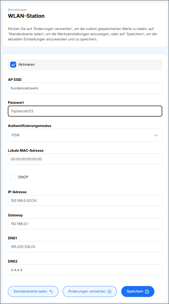169x304 pixels.
Task: Click into the Passwort input field
Action: (x=85, y=111)
